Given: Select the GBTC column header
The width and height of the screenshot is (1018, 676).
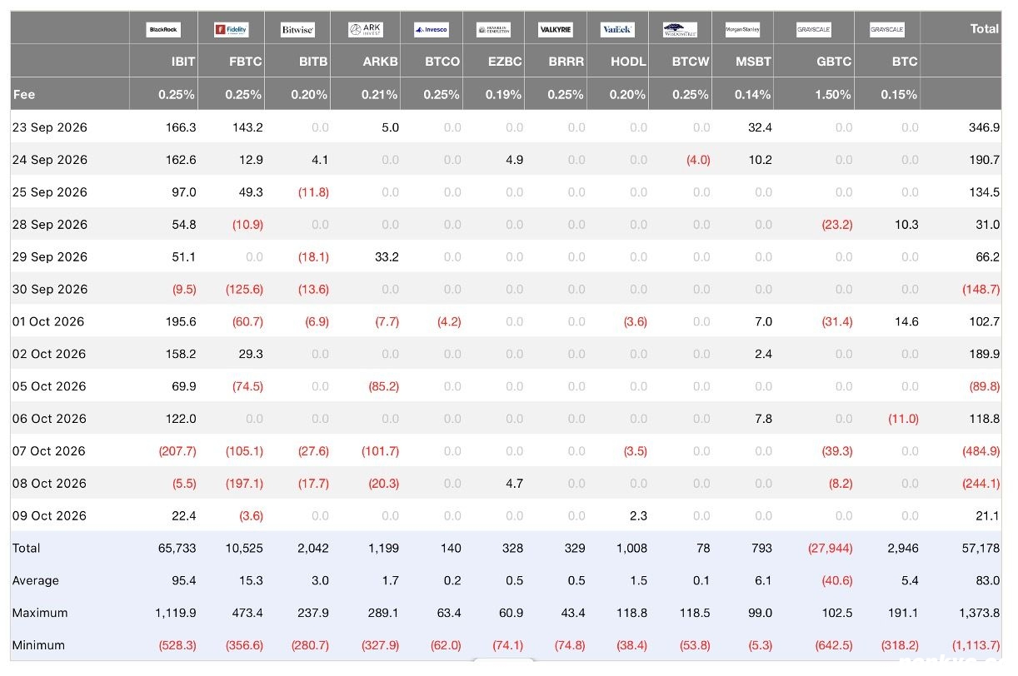Looking at the screenshot, I should (833, 62).
